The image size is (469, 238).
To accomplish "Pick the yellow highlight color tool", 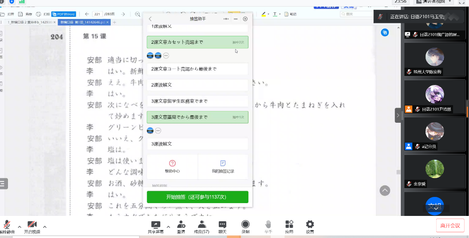I will [264, 14].
